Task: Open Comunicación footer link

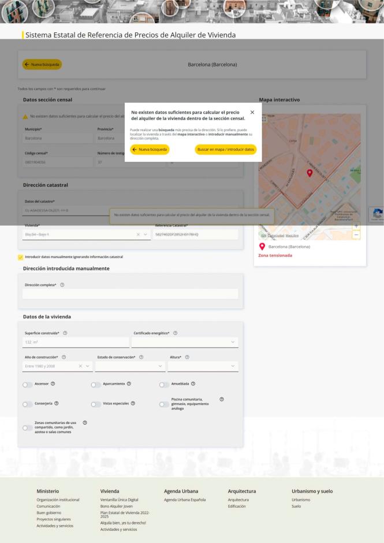Action: pos(48,506)
